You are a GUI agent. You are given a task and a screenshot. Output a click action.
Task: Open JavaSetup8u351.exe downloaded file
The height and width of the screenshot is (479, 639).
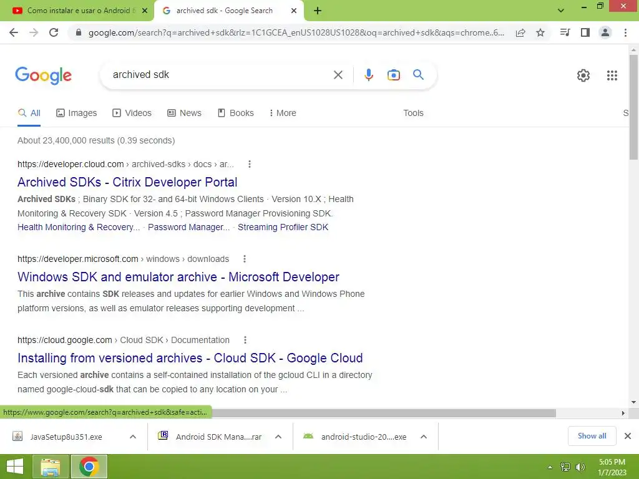[66, 437]
